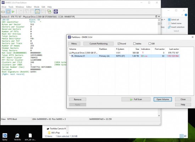Click Select all label in Explorer ribbon
Screen dimensions: 195x142
tap(175, 19)
